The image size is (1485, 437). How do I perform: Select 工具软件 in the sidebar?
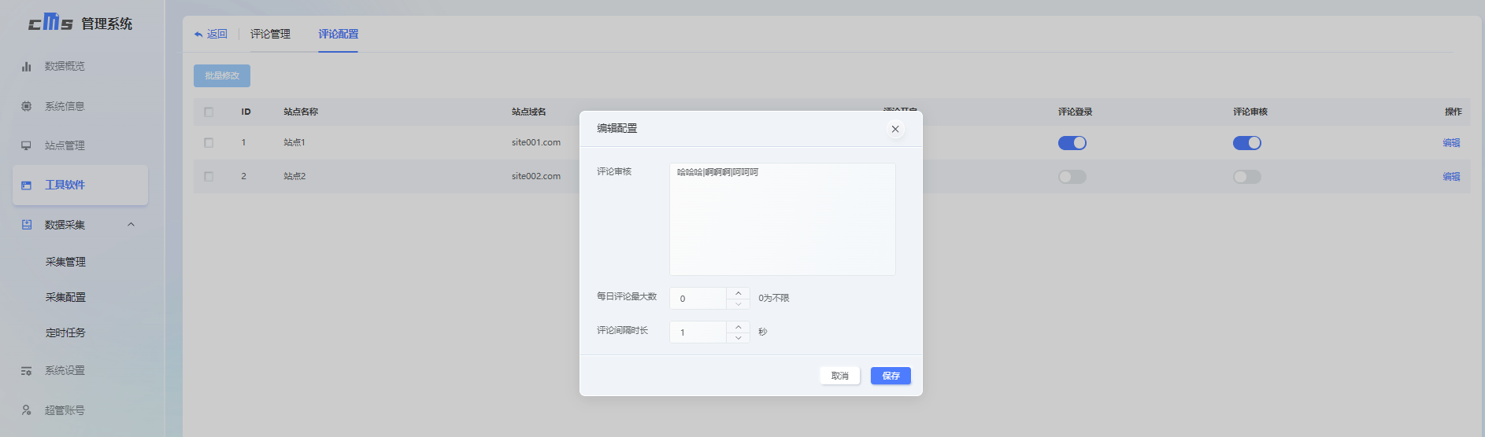pos(80,185)
